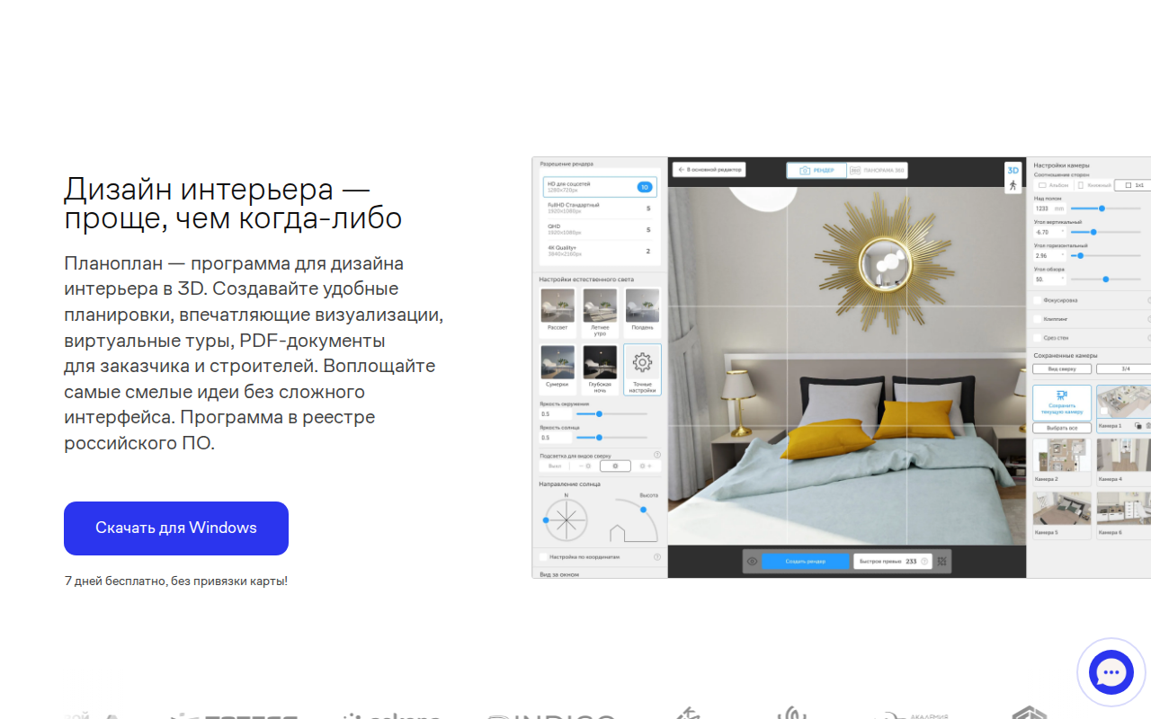Choose the Глубокая ночь lighting preset

point(600,368)
